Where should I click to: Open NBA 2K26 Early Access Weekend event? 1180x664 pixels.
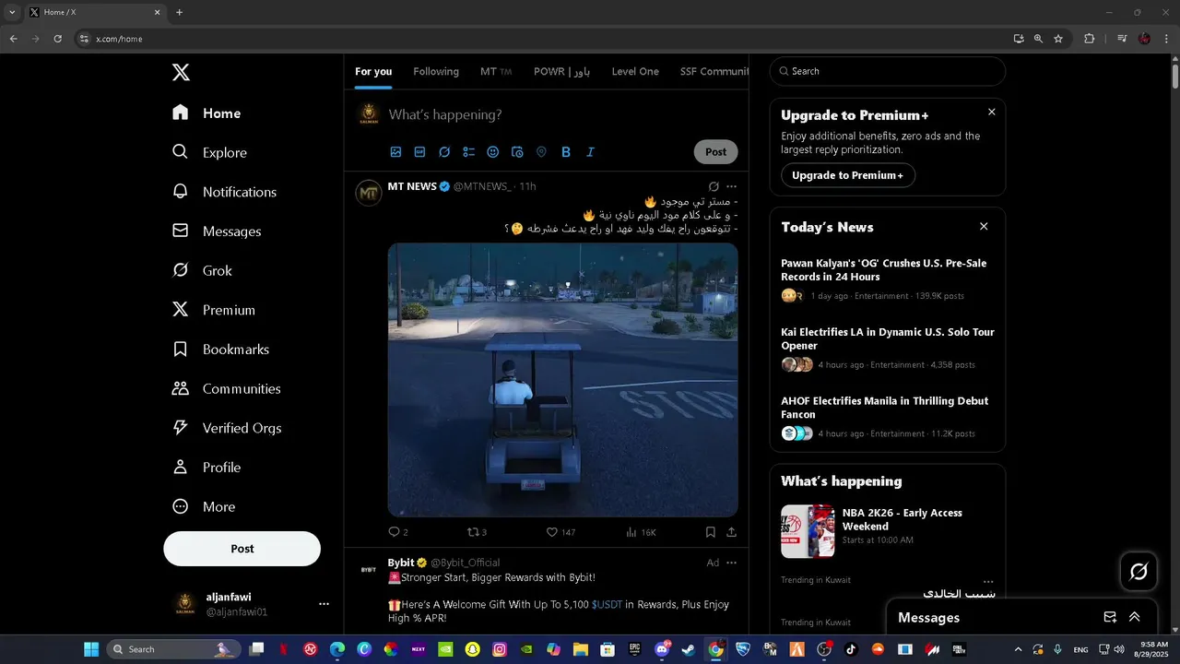(x=887, y=531)
